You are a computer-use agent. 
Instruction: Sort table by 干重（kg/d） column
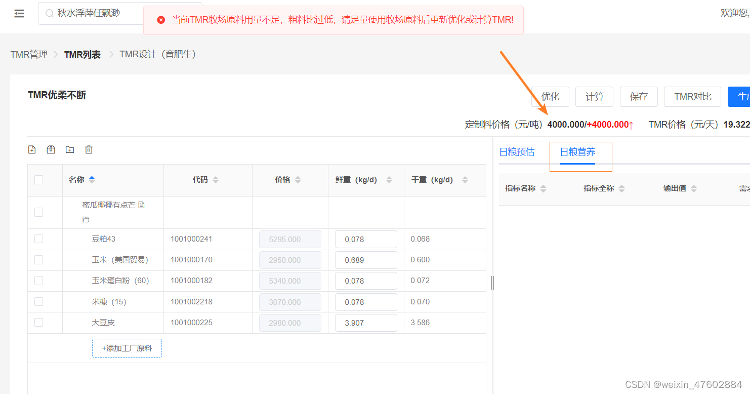click(465, 180)
